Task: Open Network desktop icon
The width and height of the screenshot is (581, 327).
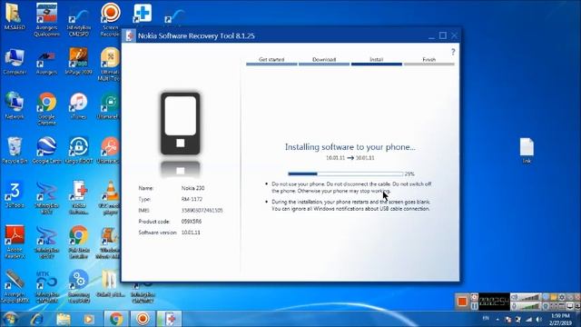Action: pos(15,105)
